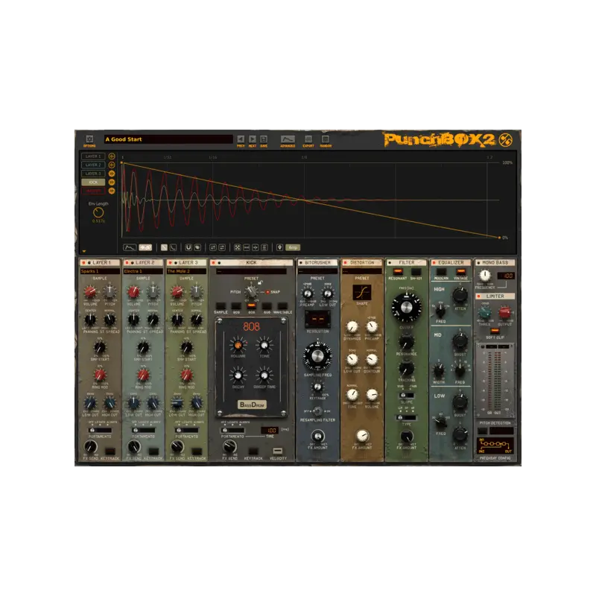Open Layer 3 sample selector The Mole 2
596x596 pixels.
click(x=187, y=271)
